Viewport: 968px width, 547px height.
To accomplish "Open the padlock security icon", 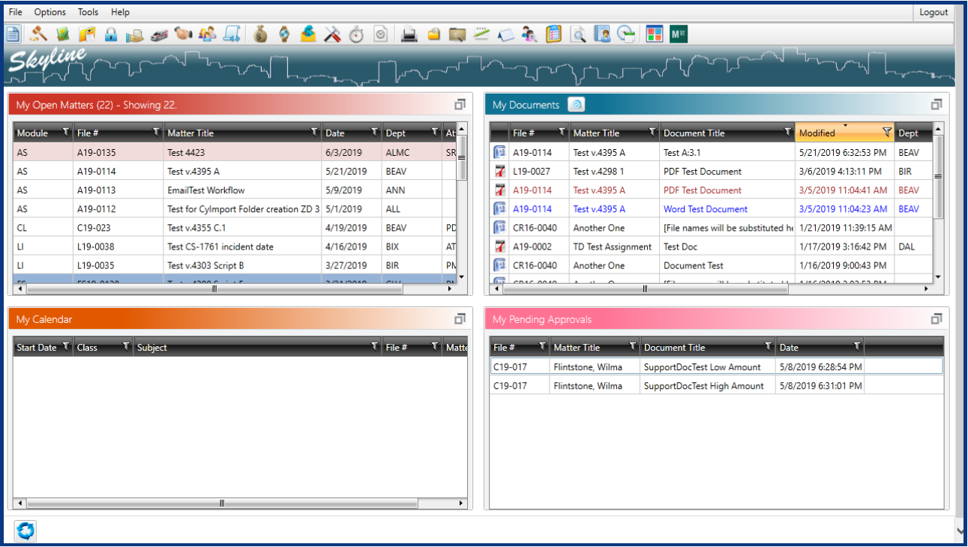I will (x=111, y=34).
